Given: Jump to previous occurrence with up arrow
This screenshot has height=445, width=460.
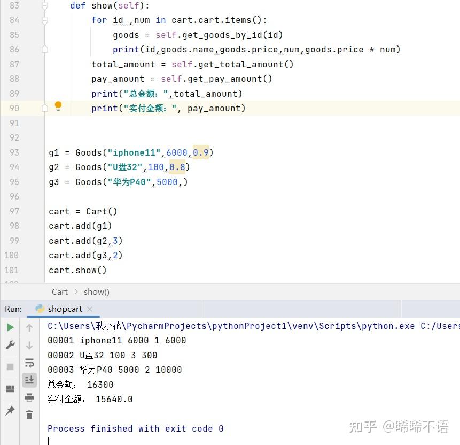Looking at the screenshot, I should tap(29, 327).
